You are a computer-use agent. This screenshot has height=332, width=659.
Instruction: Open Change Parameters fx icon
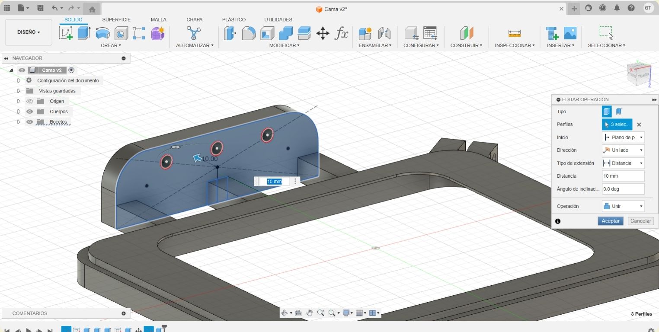(x=342, y=33)
